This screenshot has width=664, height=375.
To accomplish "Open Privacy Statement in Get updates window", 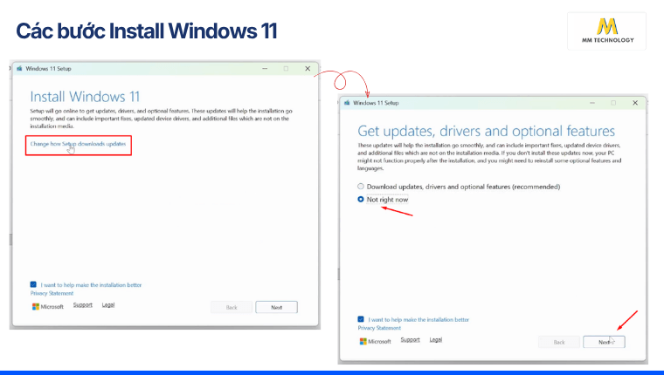I will click(x=379, y=328).
